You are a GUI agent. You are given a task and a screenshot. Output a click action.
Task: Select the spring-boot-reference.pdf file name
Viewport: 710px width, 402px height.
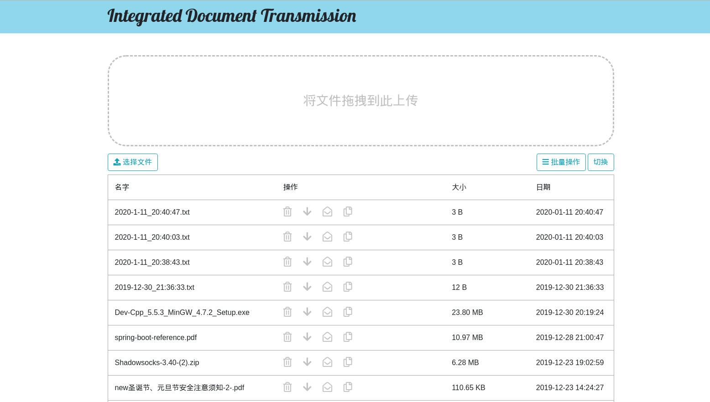pos(156,337)
